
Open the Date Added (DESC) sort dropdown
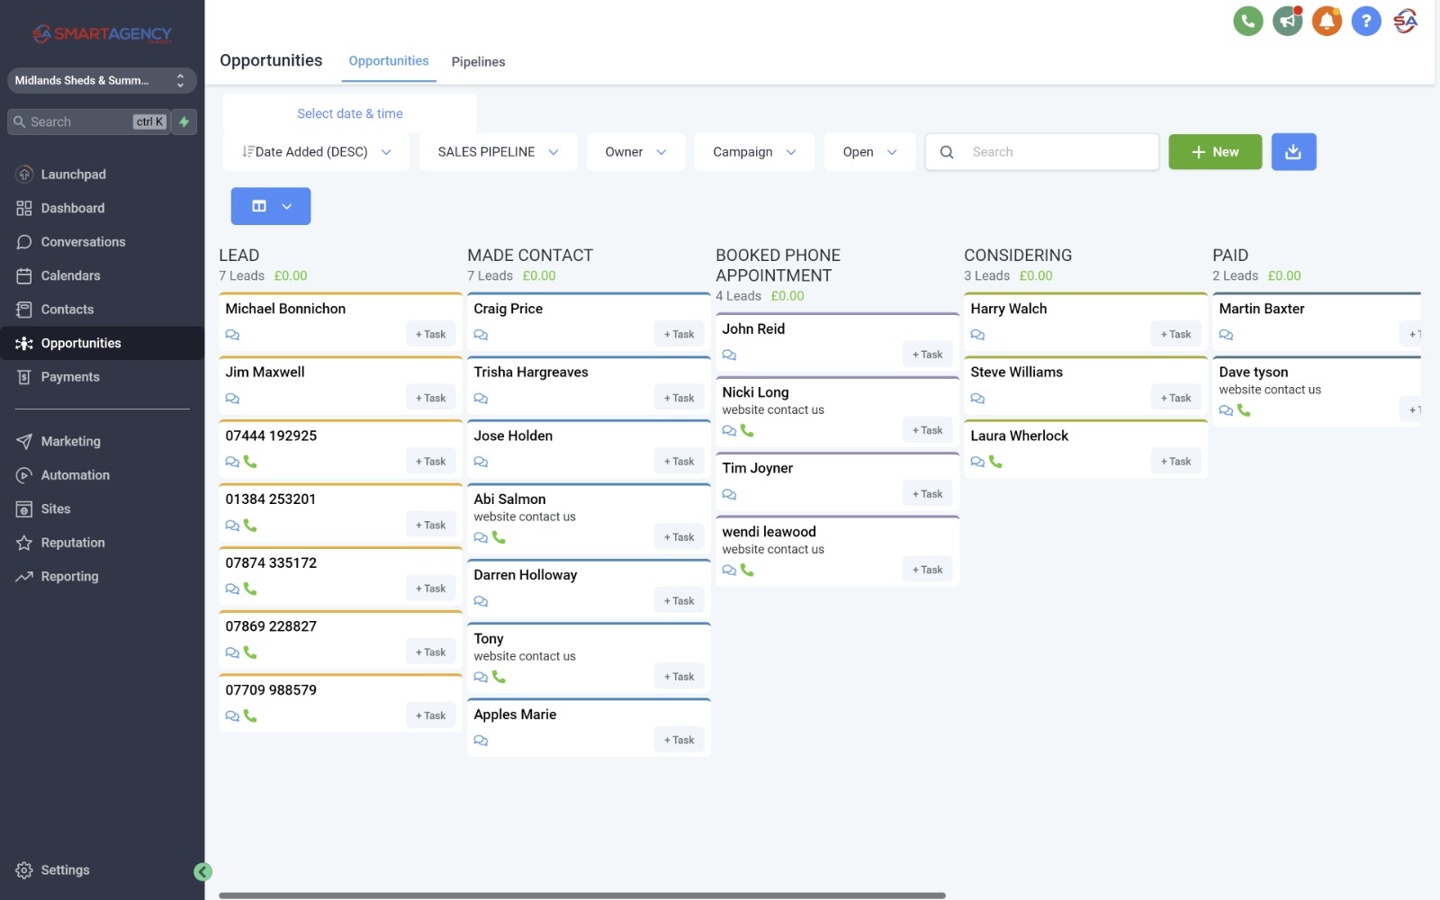(x=316, y=152)
